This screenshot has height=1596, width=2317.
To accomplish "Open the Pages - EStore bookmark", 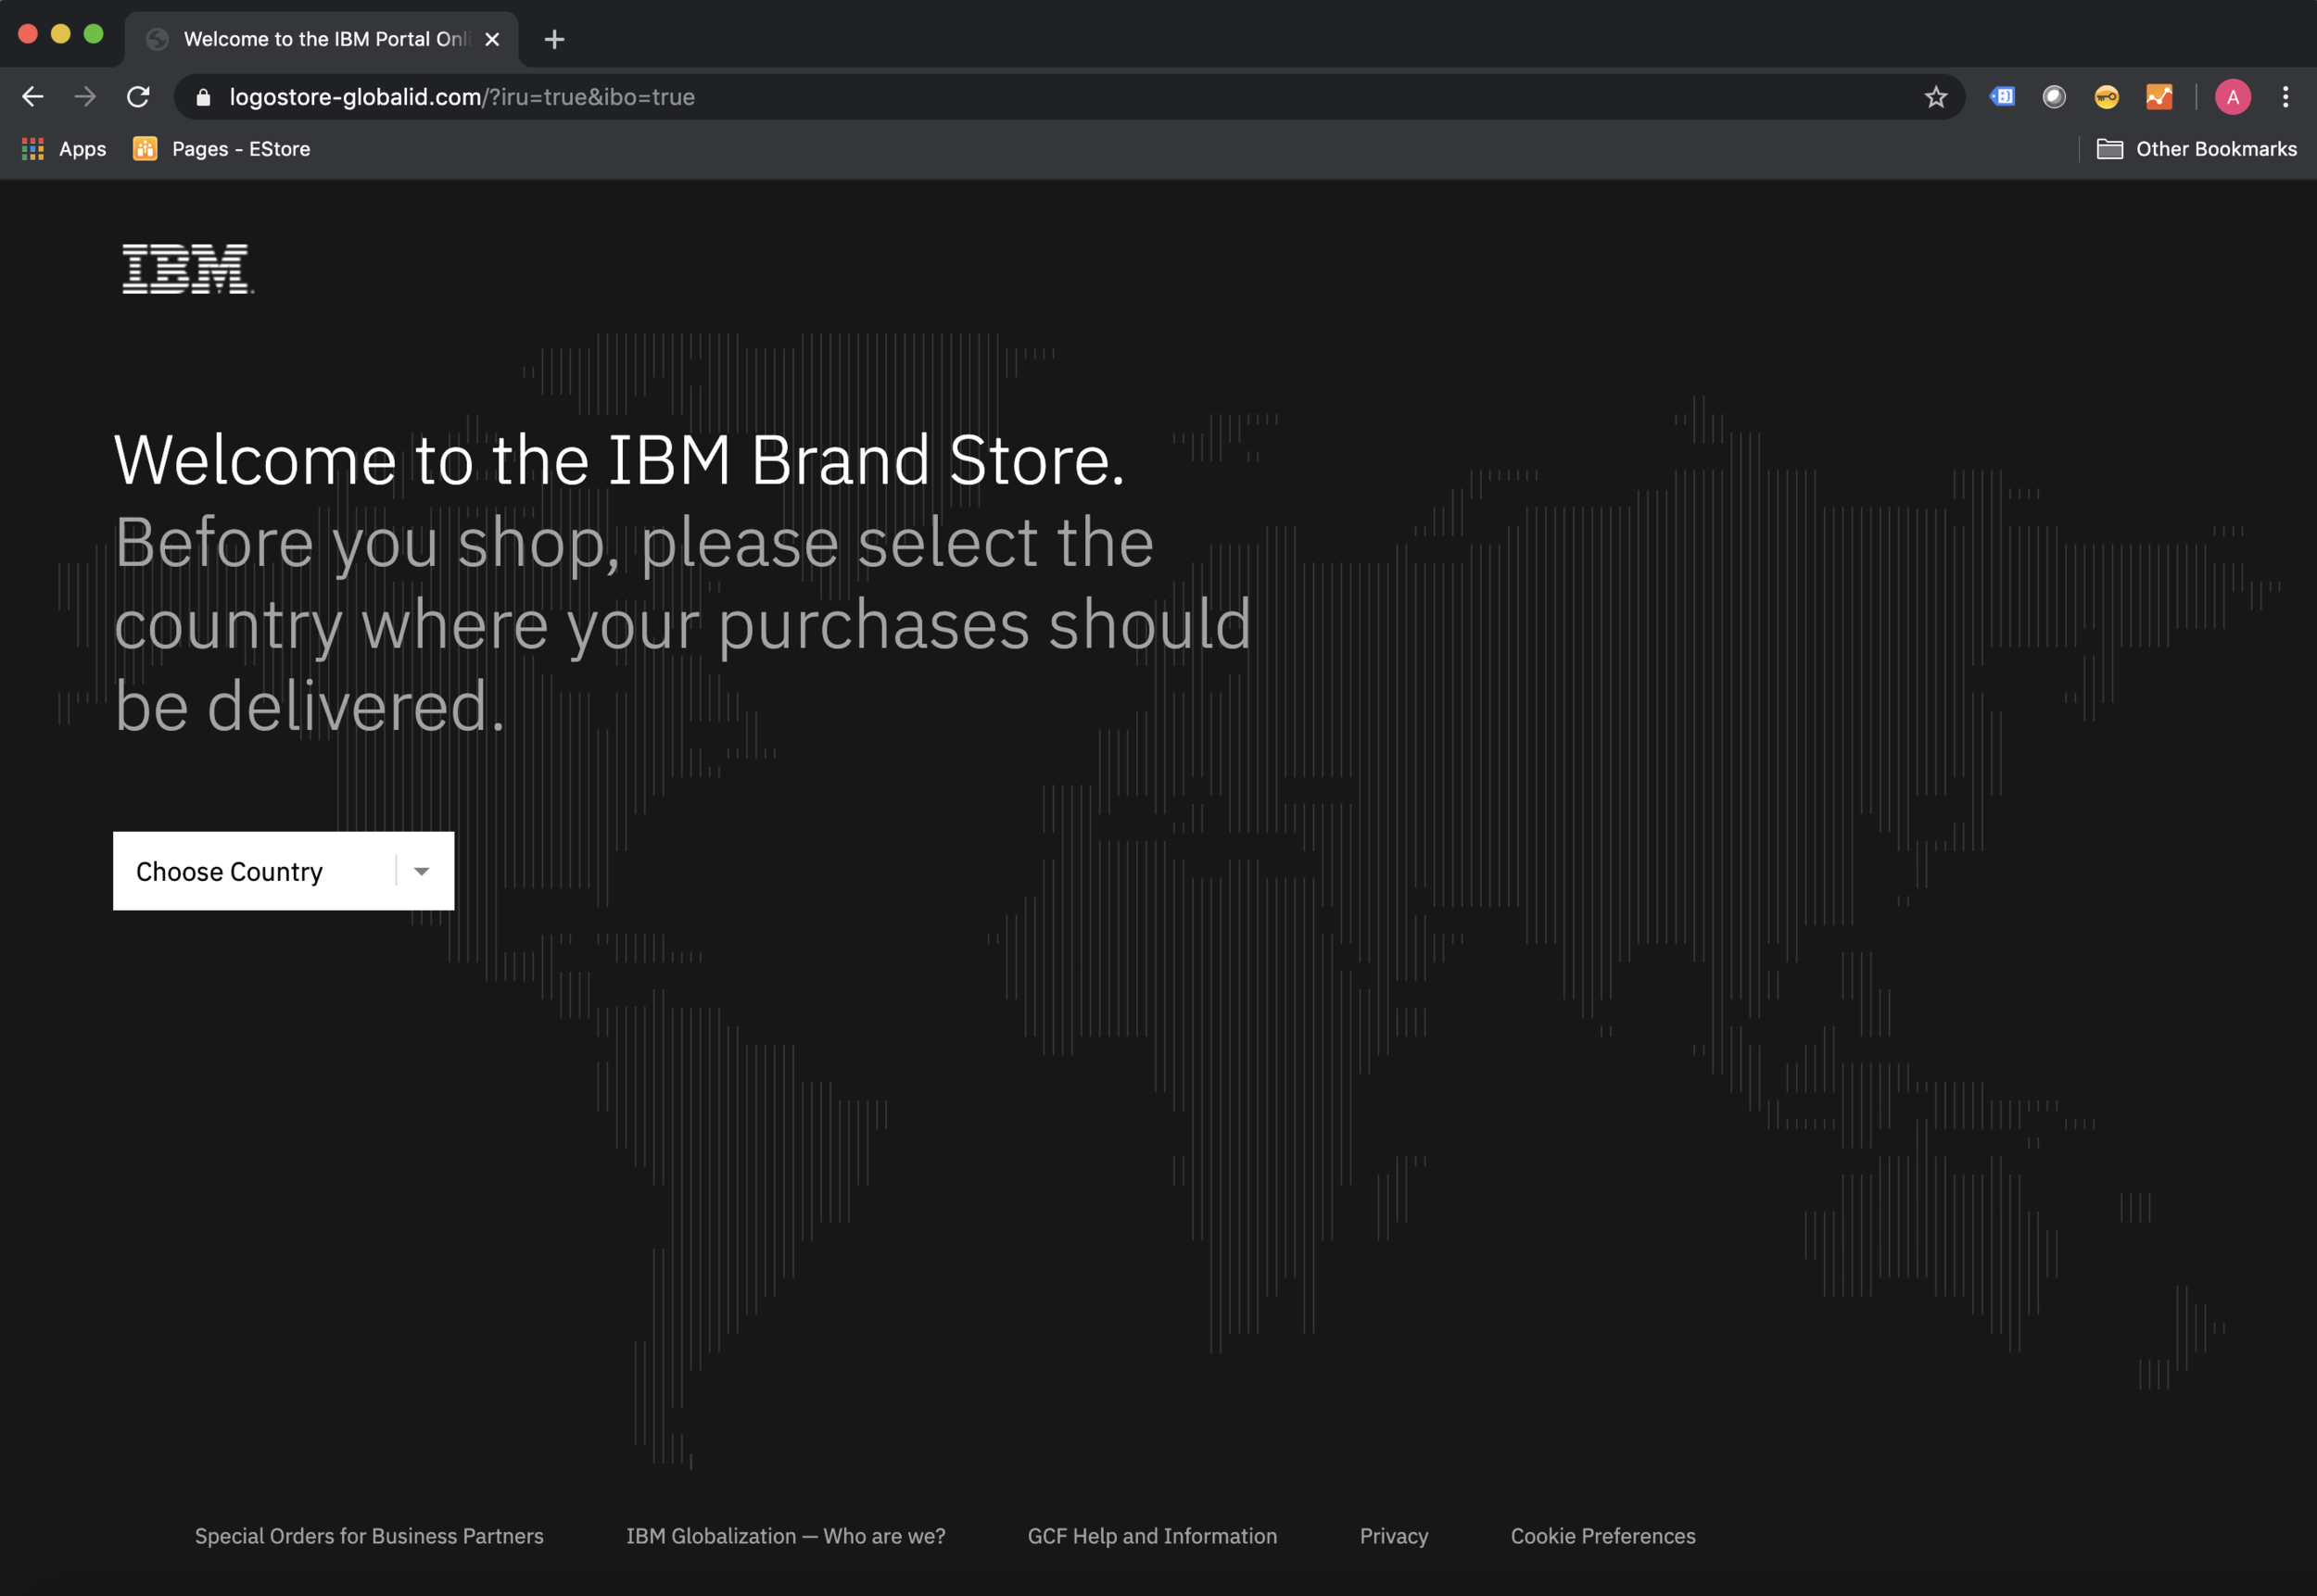I will [x=222, y=148].
